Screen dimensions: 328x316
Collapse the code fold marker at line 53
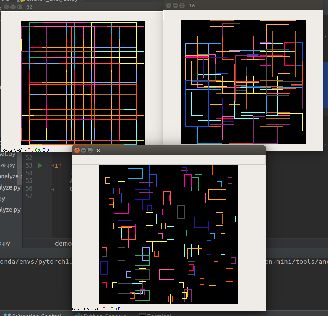52,166
